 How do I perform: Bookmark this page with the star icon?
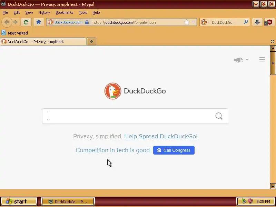pos(187,22)
